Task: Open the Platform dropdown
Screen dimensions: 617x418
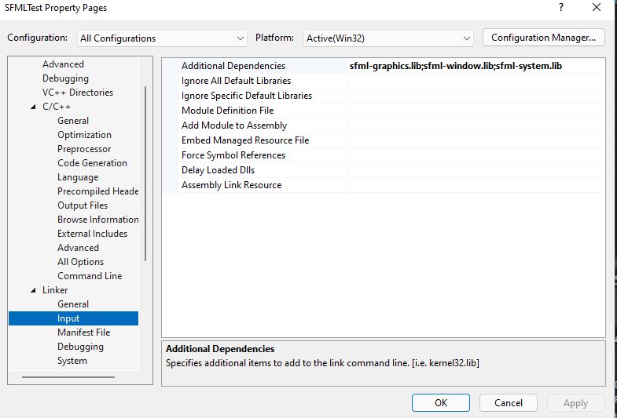Action: [x=388, y=38]
